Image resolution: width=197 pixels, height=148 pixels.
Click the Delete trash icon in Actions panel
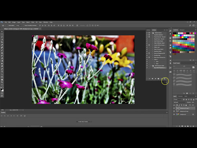165,79
